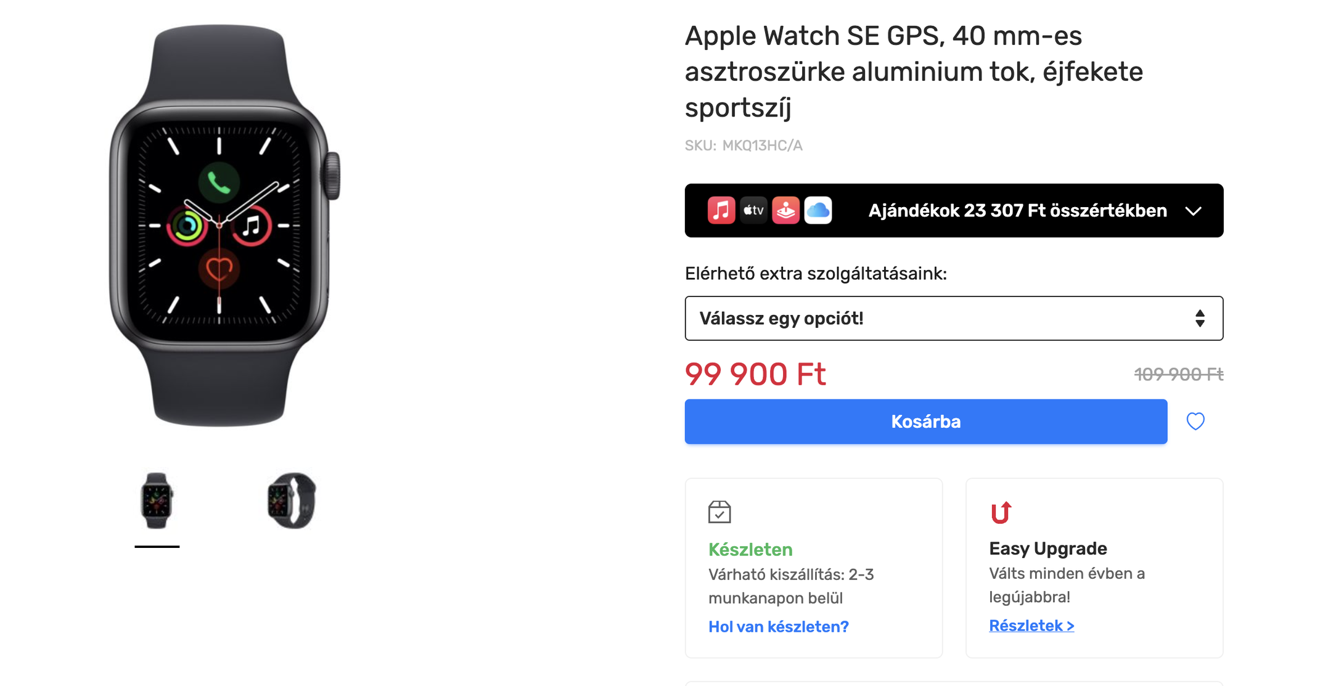Select the first front-view watch thumbnail
1336x686 pixels.
click(x=157, y=500)
